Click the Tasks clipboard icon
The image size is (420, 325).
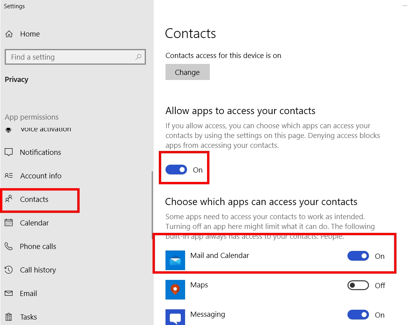[9, 317]
